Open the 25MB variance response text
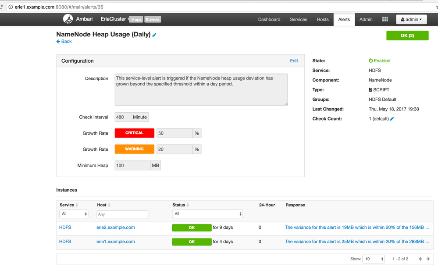 click(357, 242)
